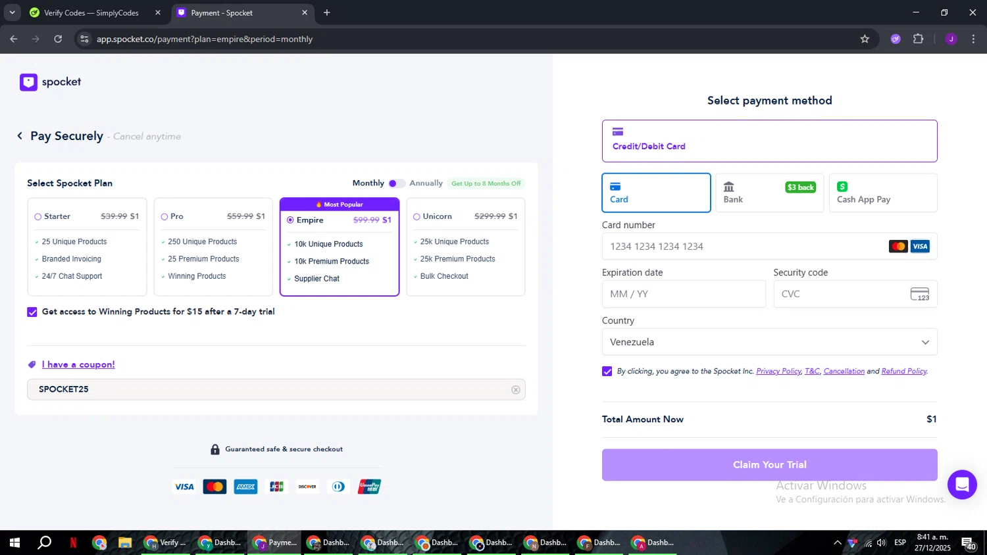
Task: Click the CVC security code field
Action: point(855,294)
